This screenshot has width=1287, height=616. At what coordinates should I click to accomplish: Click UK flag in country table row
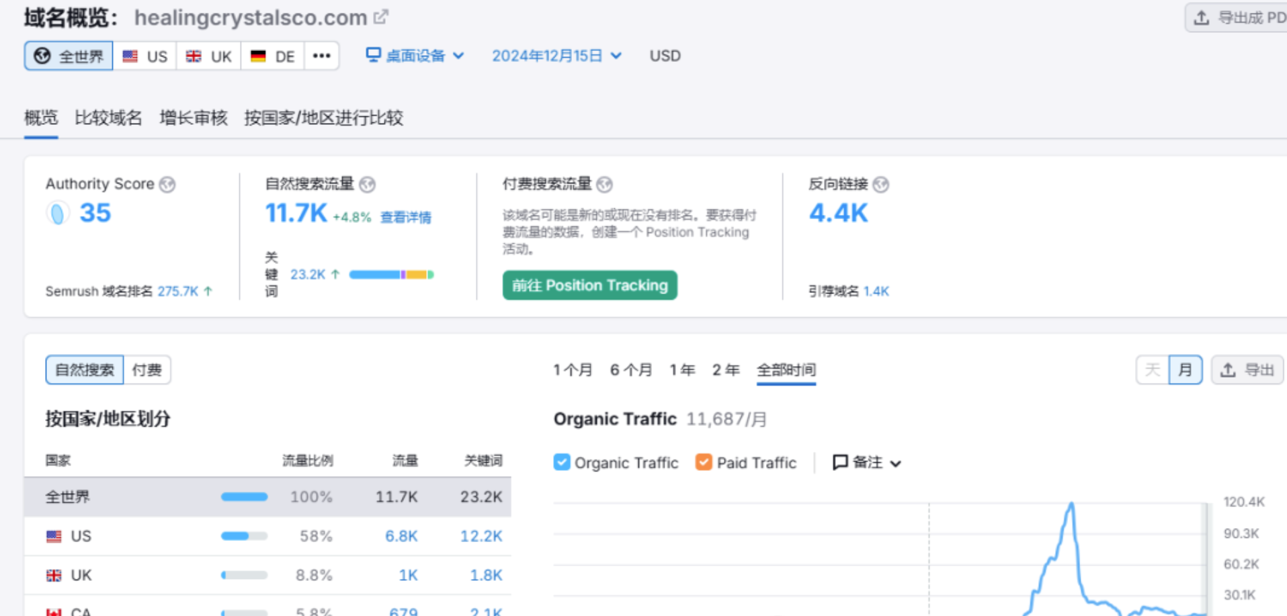coord(54,575)
